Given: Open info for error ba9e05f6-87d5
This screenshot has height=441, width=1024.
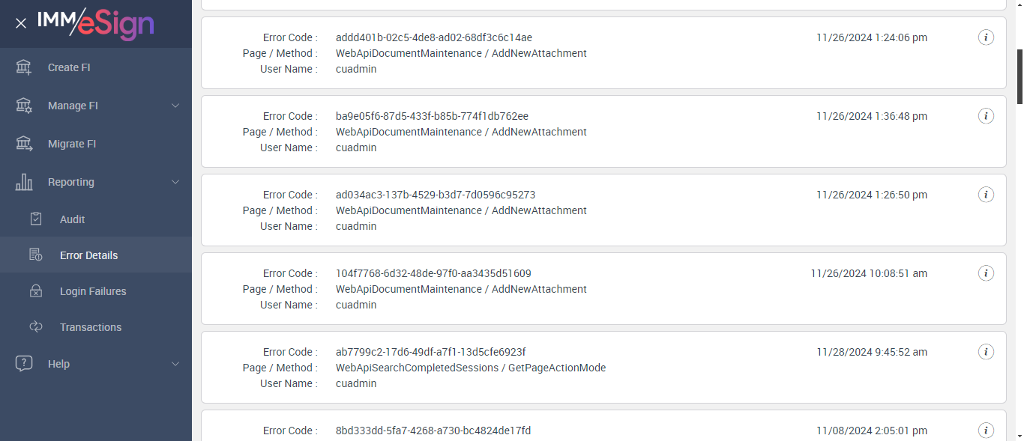Looking at the screenshot, I should tap(986, 116).
